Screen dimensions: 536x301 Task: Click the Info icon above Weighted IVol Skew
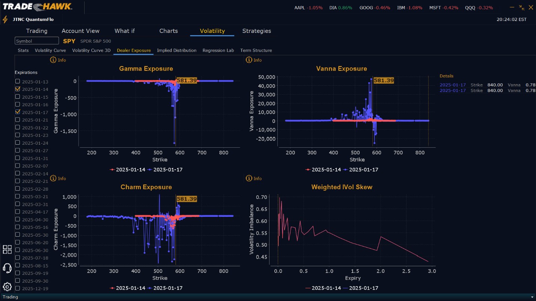coord(249,178)
